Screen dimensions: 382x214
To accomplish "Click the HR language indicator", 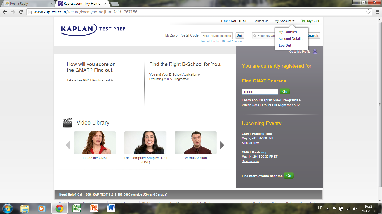I will coord(320,208).
